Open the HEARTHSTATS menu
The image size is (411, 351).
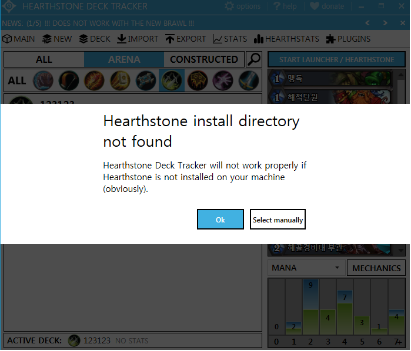click(x=286, y=39)
